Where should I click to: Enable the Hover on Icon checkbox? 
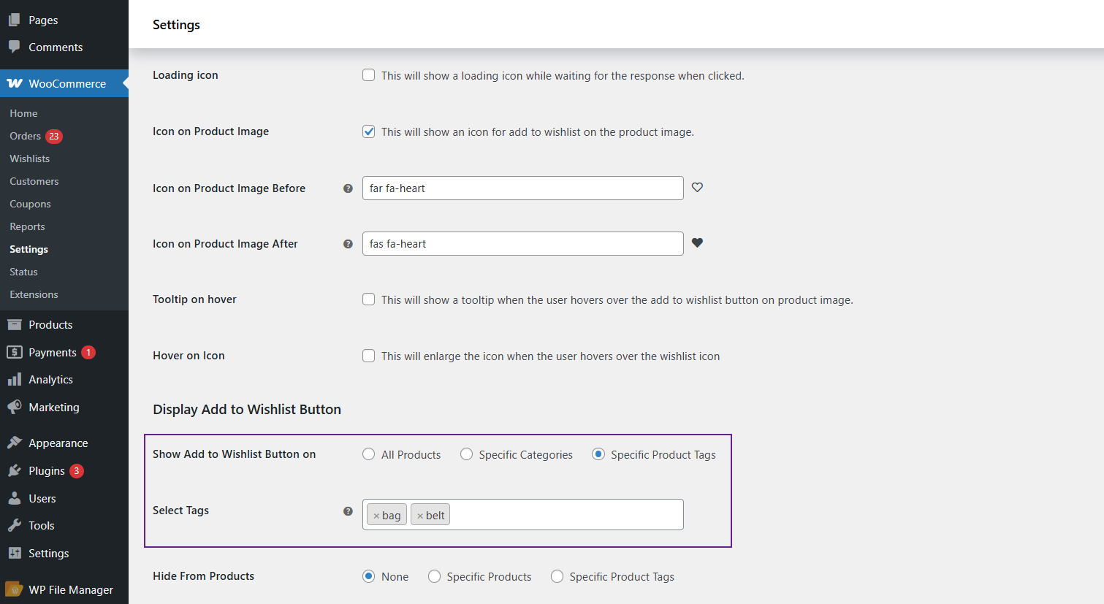pyautogui.click(x=369, y=356)
